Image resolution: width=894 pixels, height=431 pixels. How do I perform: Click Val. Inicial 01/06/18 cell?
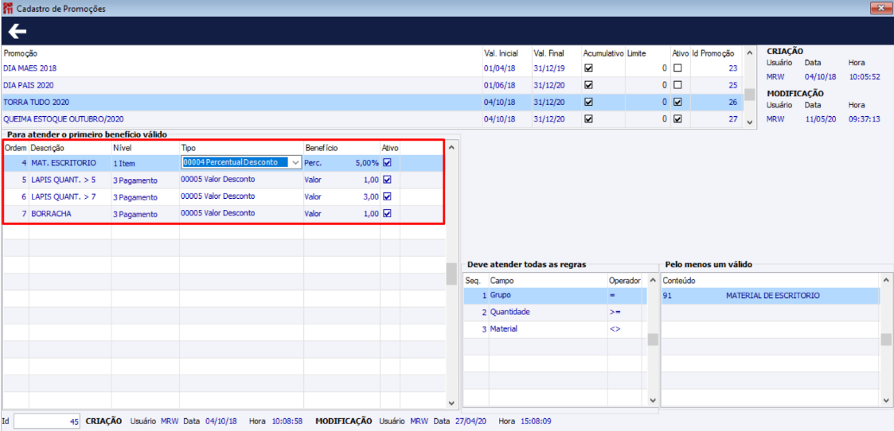499,85
